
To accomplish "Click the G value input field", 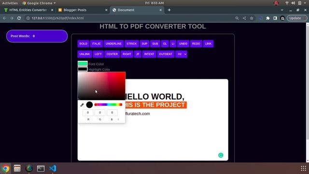I will pyautogui.click(x=100, y=113).
